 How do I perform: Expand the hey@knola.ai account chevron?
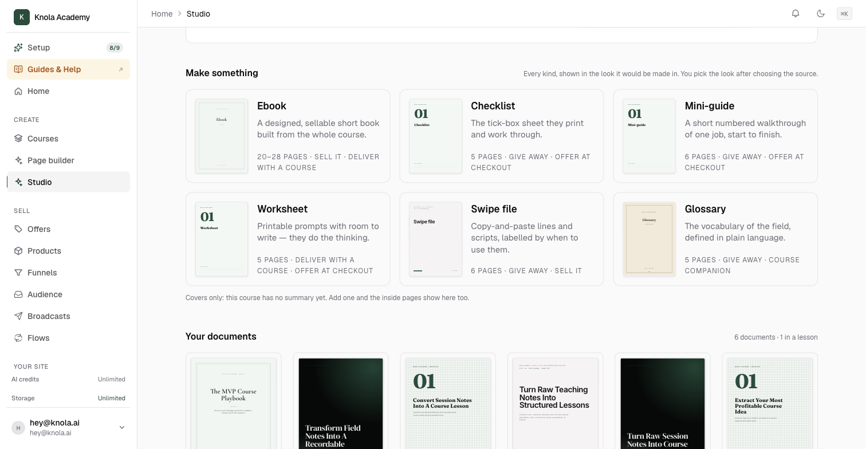tap(121, 427)
